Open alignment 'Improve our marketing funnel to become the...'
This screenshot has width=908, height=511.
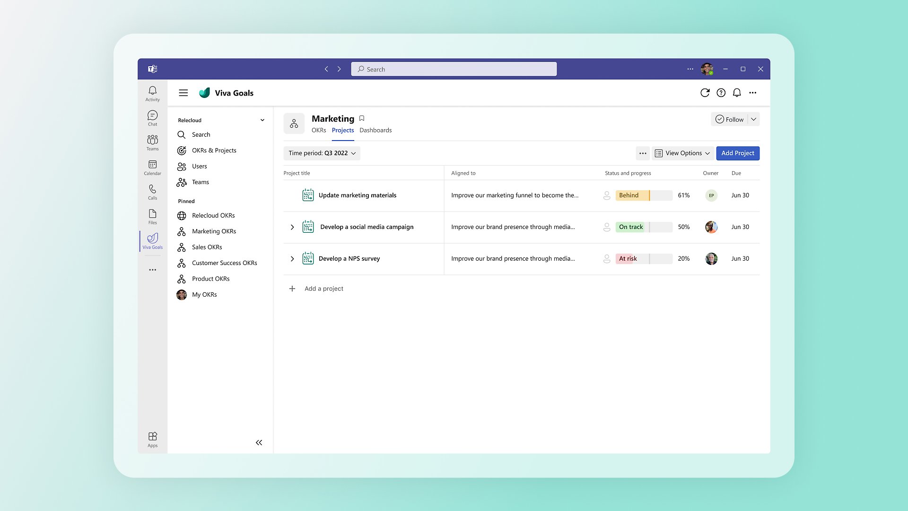(515, 195)
